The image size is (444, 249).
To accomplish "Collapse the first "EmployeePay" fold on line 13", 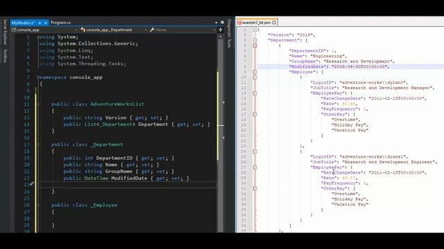I will pos(255,93).
